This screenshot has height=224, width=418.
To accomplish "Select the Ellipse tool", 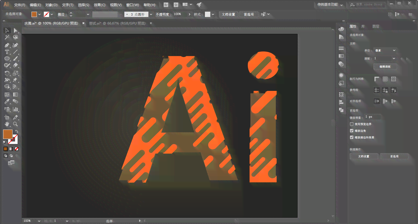I will pos(7,59).
